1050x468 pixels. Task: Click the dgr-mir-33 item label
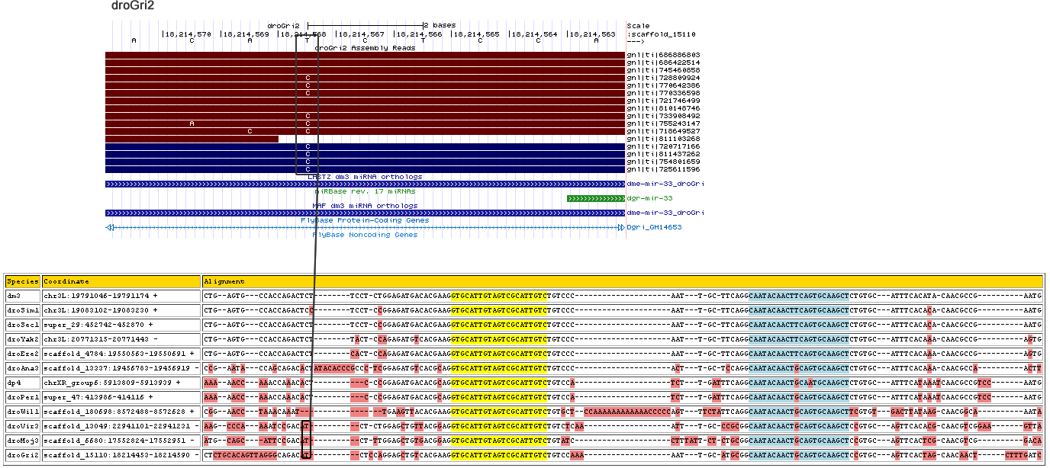649,198
